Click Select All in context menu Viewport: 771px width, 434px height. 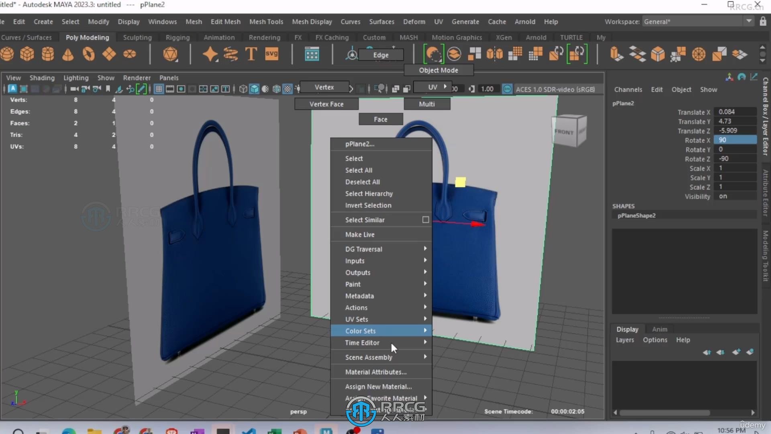[359, 170]
